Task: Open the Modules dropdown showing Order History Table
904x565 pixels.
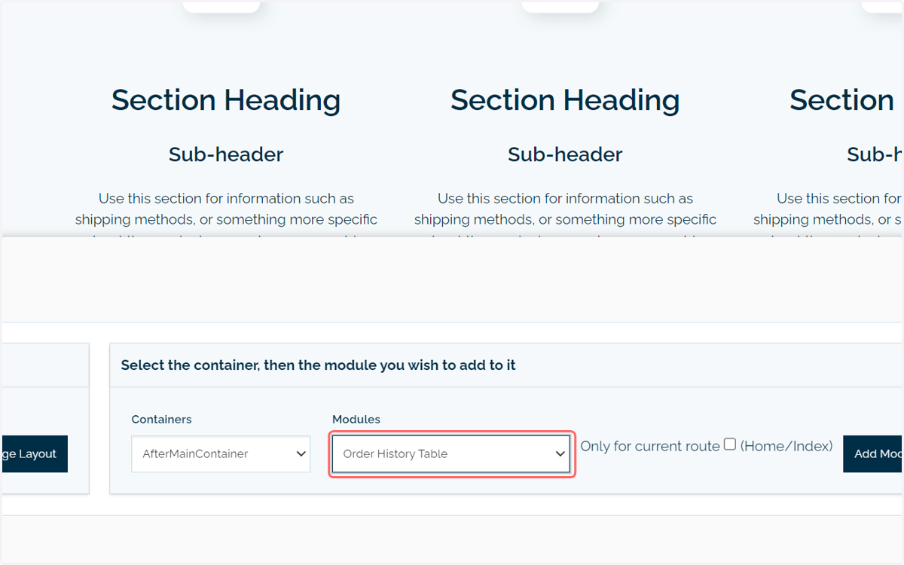Action: click(450, 454)
